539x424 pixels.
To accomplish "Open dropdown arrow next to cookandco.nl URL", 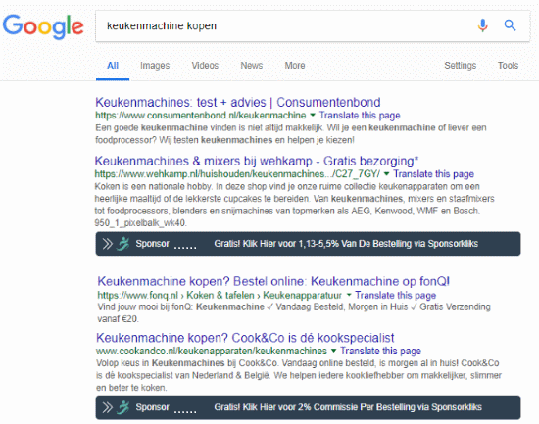I will point(333,351).
